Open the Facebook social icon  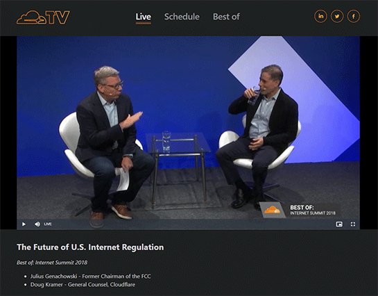(x=354, y=17)
